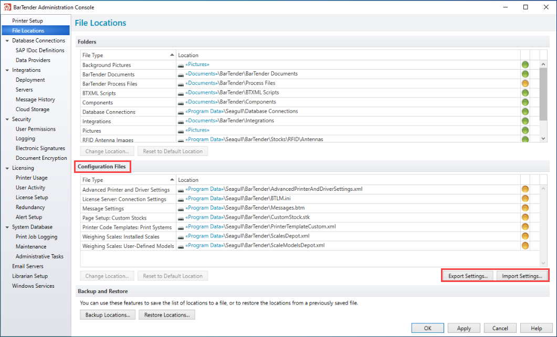557x337 pixels.
Task: Click the drive icon beside BTLM.ini location
Action: click(x=181, y=199)
